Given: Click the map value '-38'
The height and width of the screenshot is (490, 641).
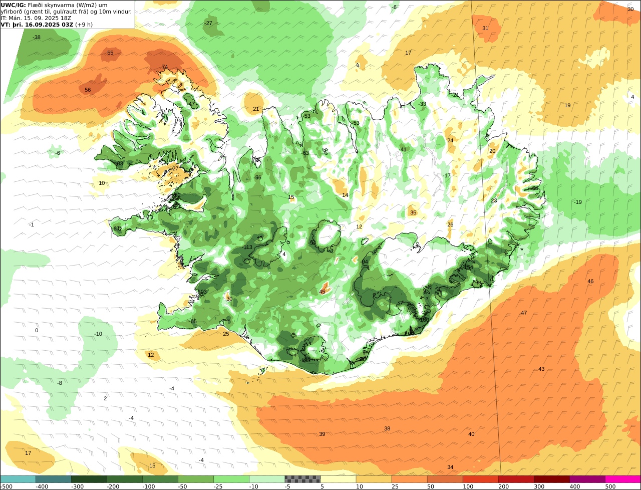Looking at the screenshot, I should pyautogui.click(x=37, y=38).
